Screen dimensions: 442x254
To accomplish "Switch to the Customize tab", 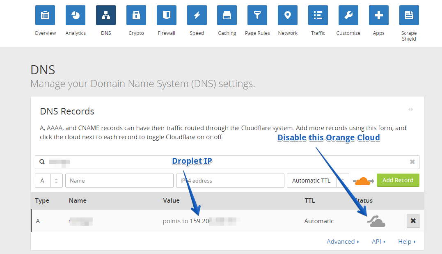I will tap(348, 15).
